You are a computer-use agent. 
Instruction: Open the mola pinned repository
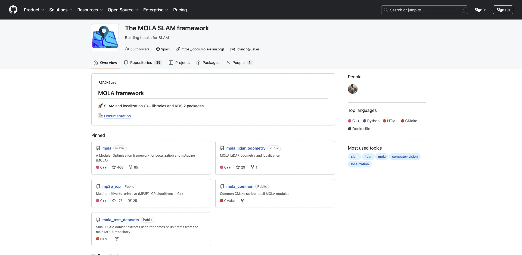coord(107,148)
